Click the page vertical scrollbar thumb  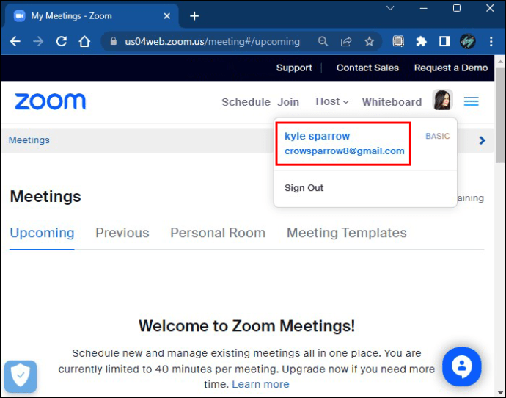(500, 115)
